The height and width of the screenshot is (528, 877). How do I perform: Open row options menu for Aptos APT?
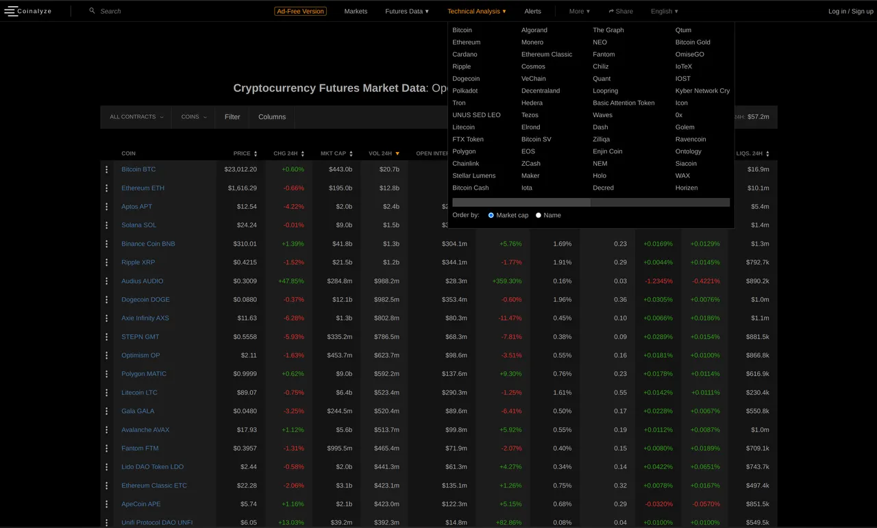tap(107, 206)
